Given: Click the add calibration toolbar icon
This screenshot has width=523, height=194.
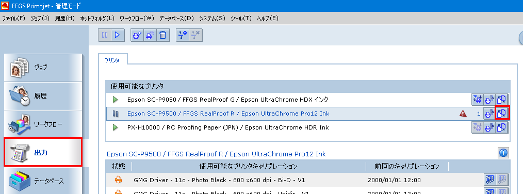Looking at the screenshot, I should [183, 35].
